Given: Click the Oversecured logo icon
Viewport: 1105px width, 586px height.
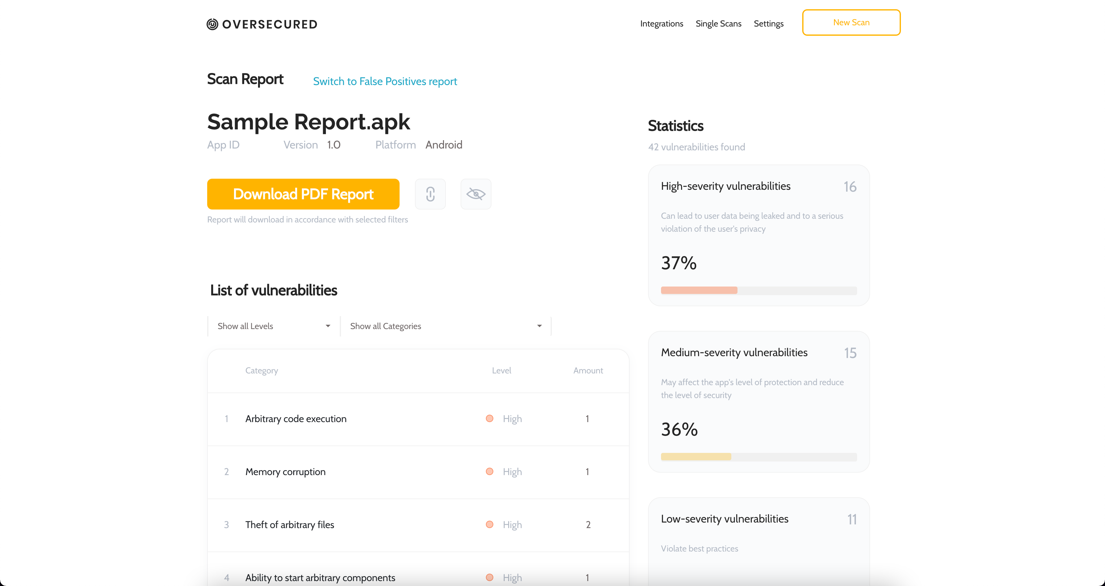Looking at the screenshot, I should pos(212,24).
